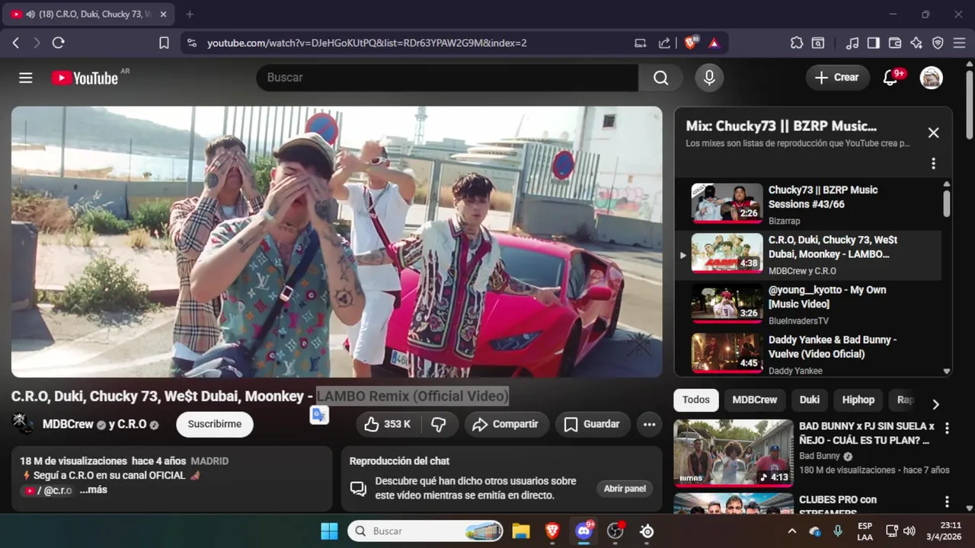
Task: Click the search magnifier button
Action: [660, 78]
